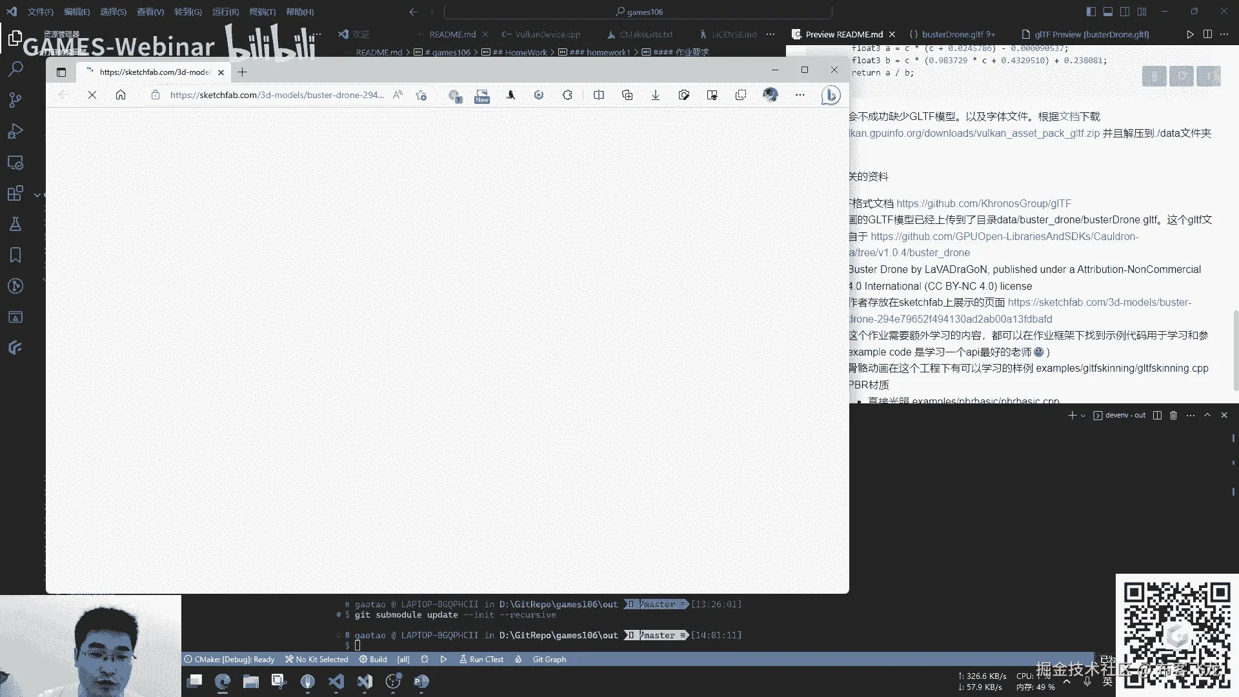Open new terminal launch profile dropdown
Image resolution: width=1239 pixels, height=697 pixels.
point(1083,416)
